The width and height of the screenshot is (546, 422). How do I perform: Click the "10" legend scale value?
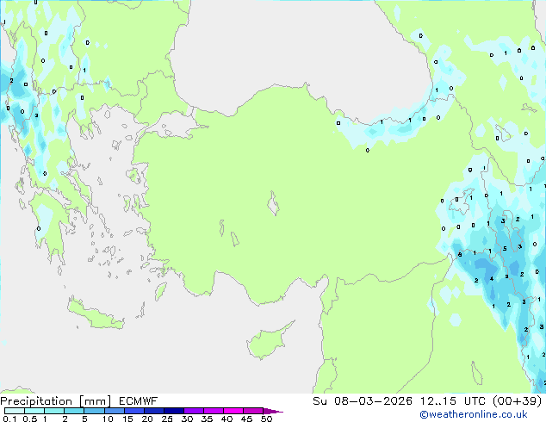[x=108, y=419]
